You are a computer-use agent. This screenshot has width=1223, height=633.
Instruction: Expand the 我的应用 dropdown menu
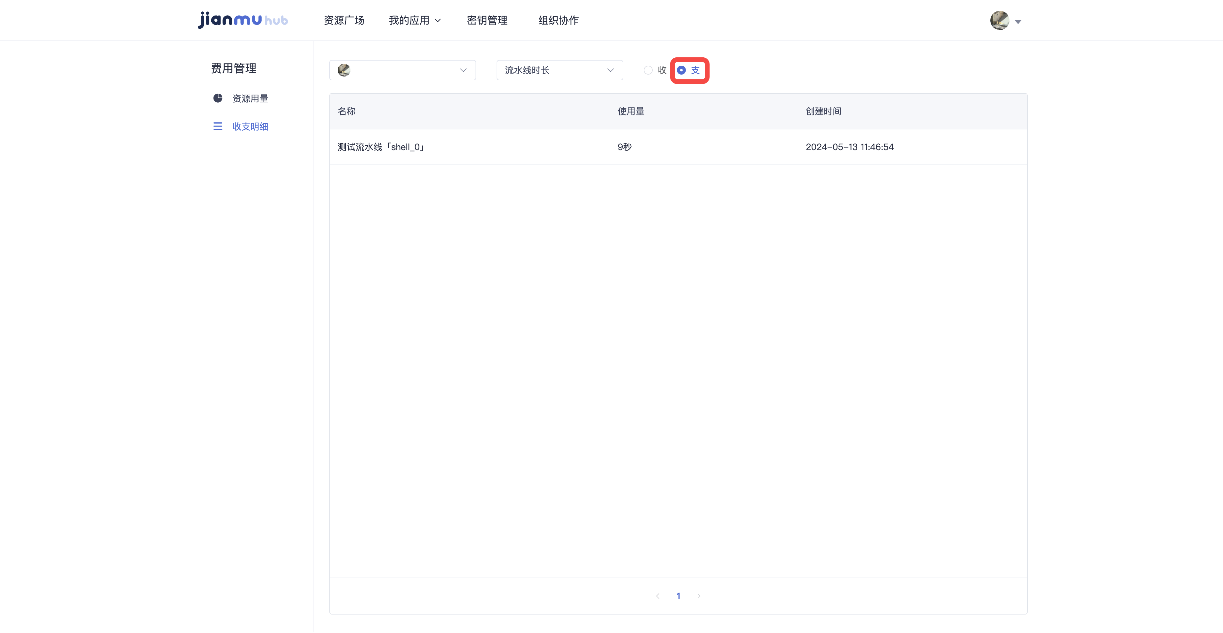coord(415,20)
